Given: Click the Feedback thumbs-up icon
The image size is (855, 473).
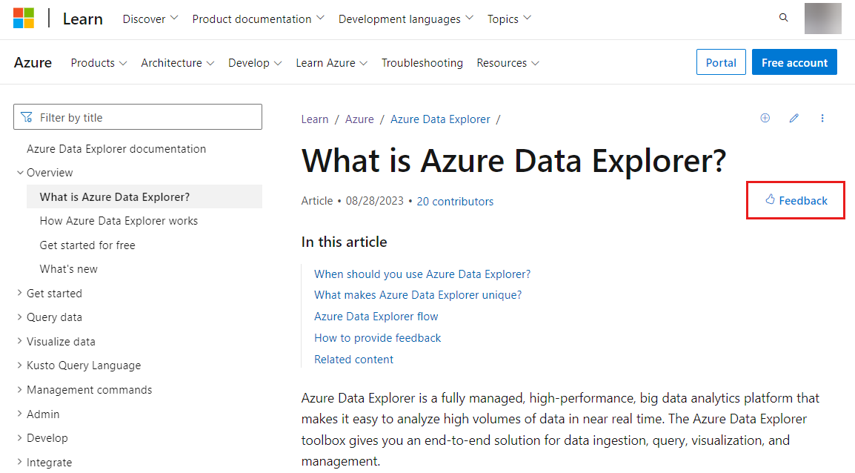Looking at the screenshot, I should 769,200.
